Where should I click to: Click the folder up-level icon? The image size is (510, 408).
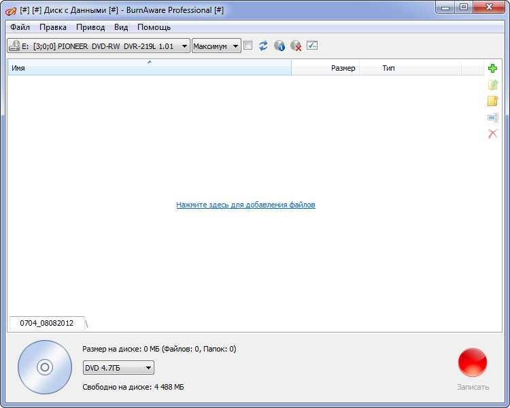(x=493, y=84)
